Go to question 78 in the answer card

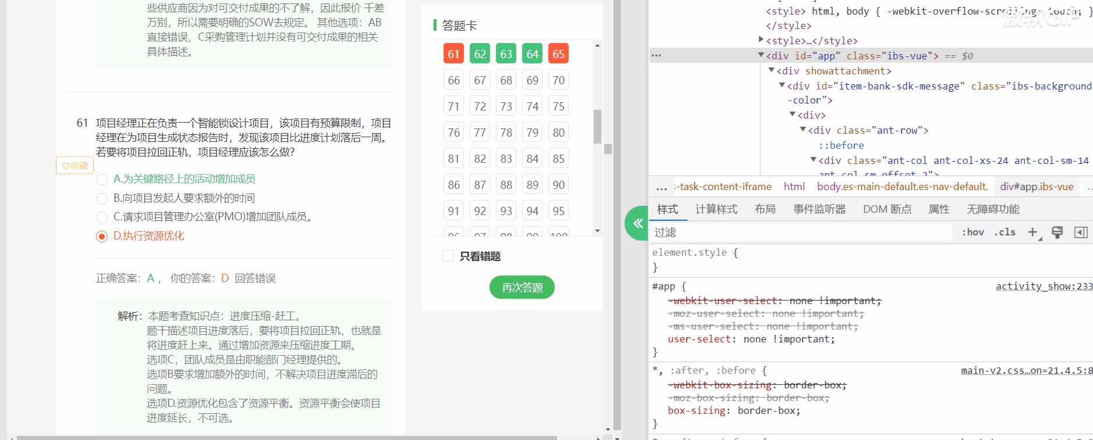tap(506, 133)
